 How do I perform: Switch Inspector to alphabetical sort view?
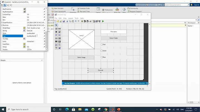pyautogui.click(x=5, y=5)
